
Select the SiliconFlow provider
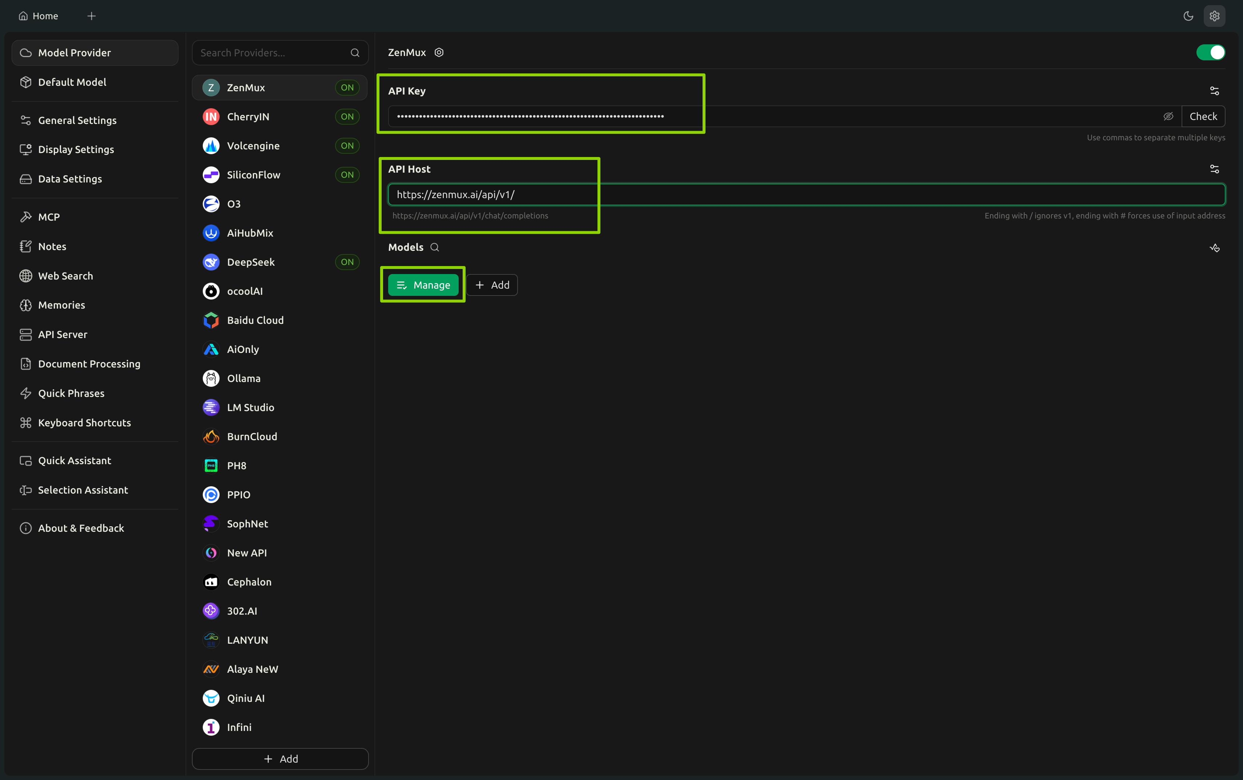(279, 175)
